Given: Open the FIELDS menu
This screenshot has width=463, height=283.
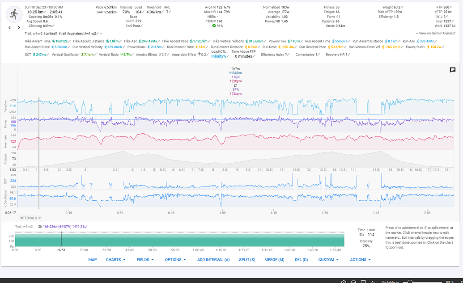Looking at the screenshot, I should [x=144, y=259].
